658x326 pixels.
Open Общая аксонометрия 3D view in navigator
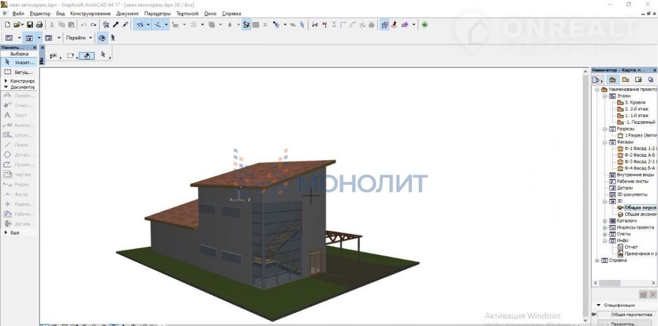(640, 214)
